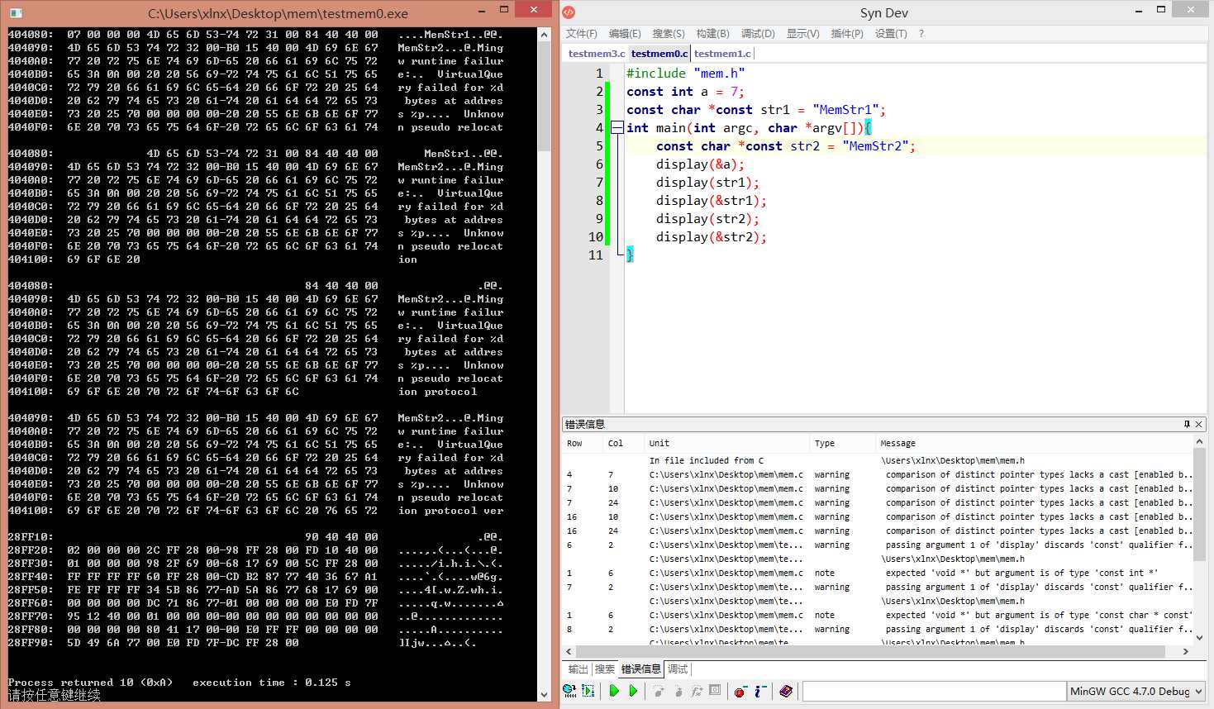Viewport: 1214px width, 709px height.
Task: Switch to the 调试 bottom panel tab
Action: (677, 669)
